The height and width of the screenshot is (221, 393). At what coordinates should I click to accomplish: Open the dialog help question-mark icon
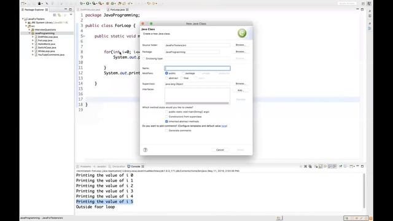coord(145,150)
